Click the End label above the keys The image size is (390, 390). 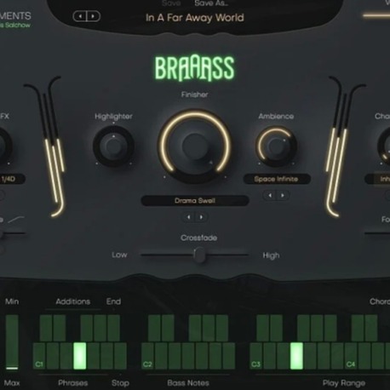(113, 301)
